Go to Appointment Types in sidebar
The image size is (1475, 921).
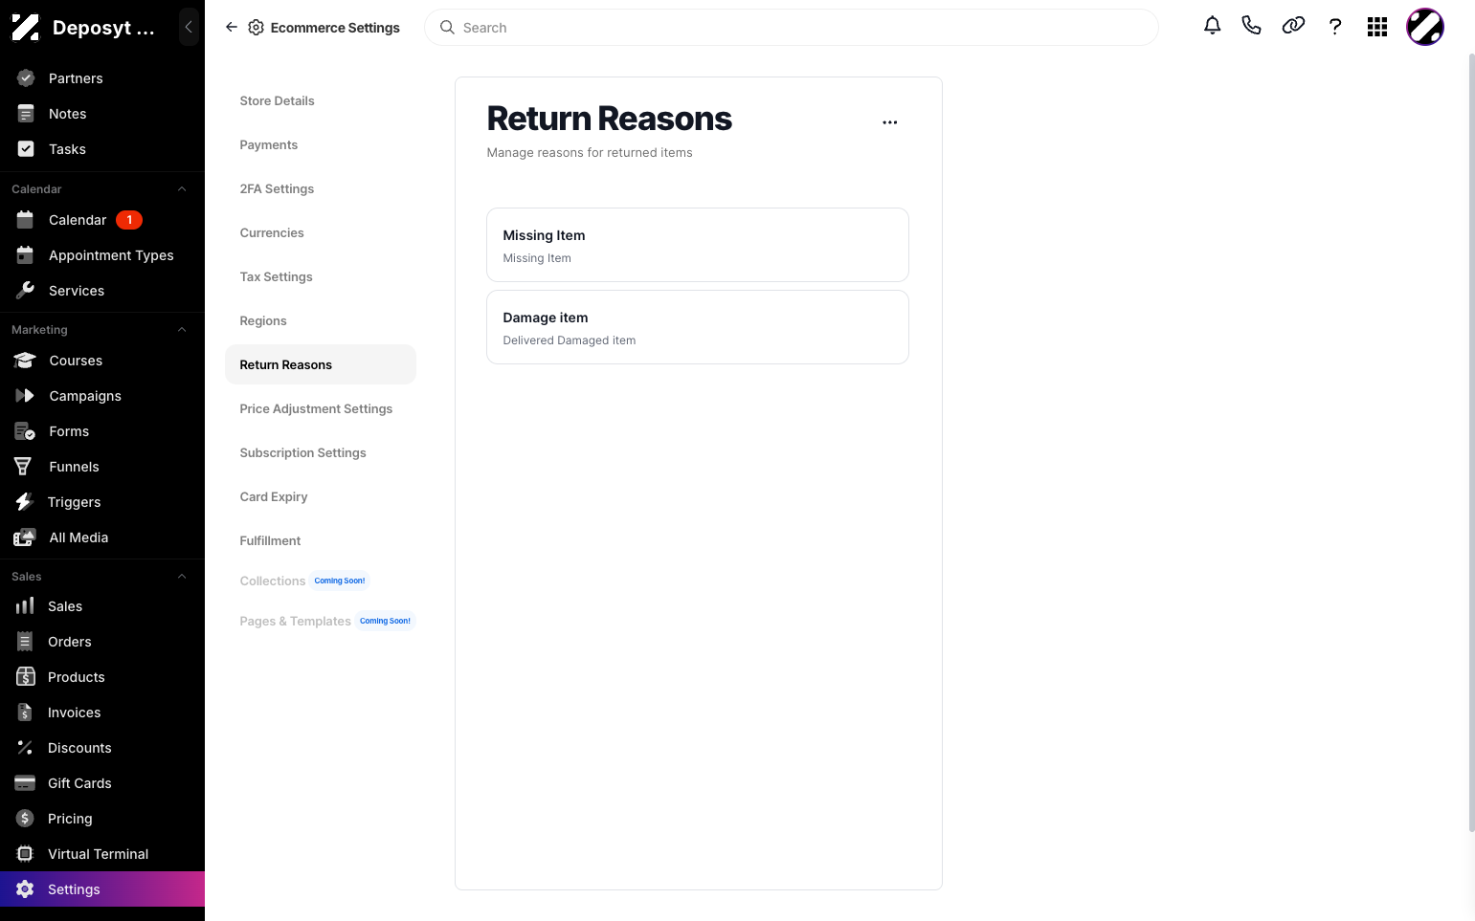[102, 255]
